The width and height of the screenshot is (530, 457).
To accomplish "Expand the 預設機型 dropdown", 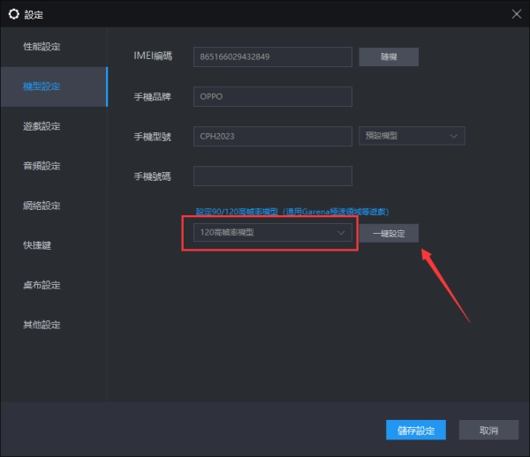I will tap(412, 137).
